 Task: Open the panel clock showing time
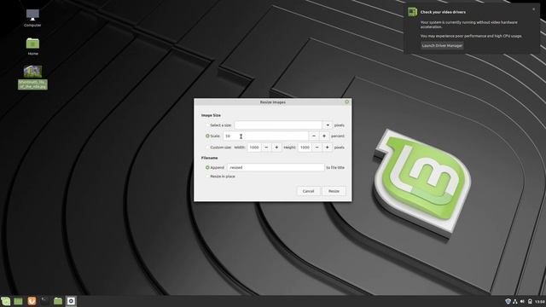point(540,301)
